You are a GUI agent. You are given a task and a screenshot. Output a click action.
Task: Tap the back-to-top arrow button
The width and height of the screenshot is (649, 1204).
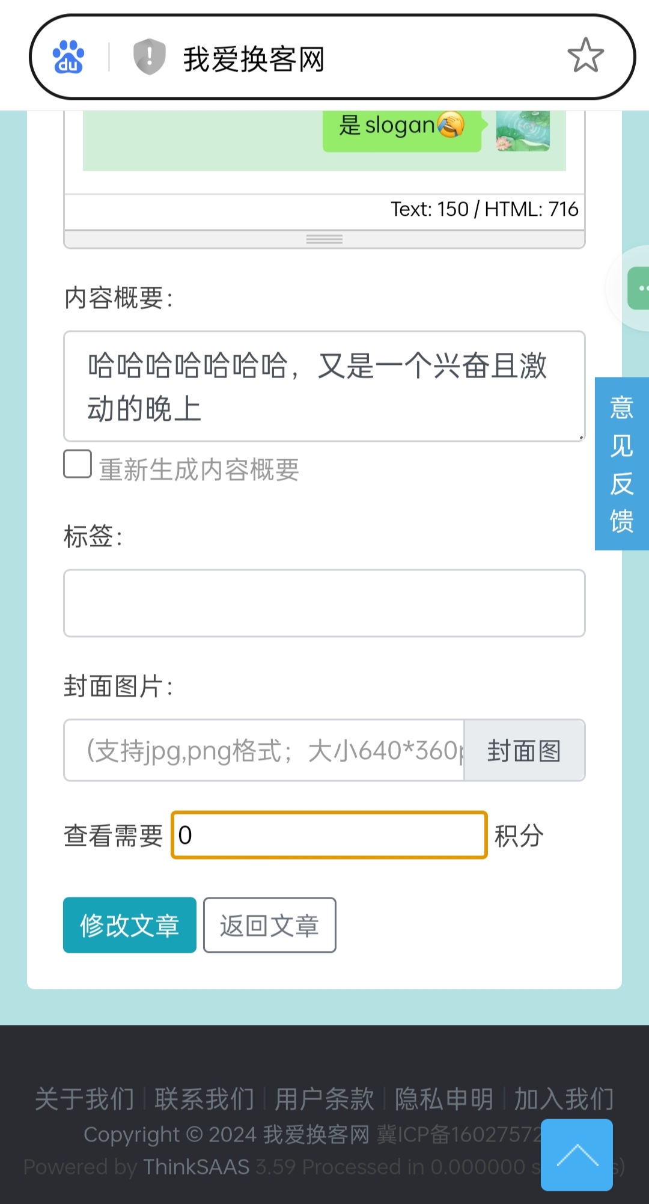pyautogui.click(x=577, y=1155)
